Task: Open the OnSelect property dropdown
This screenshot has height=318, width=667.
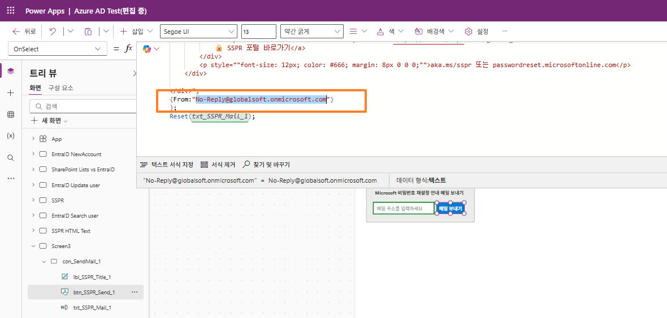Action: (x=58, y=49)
